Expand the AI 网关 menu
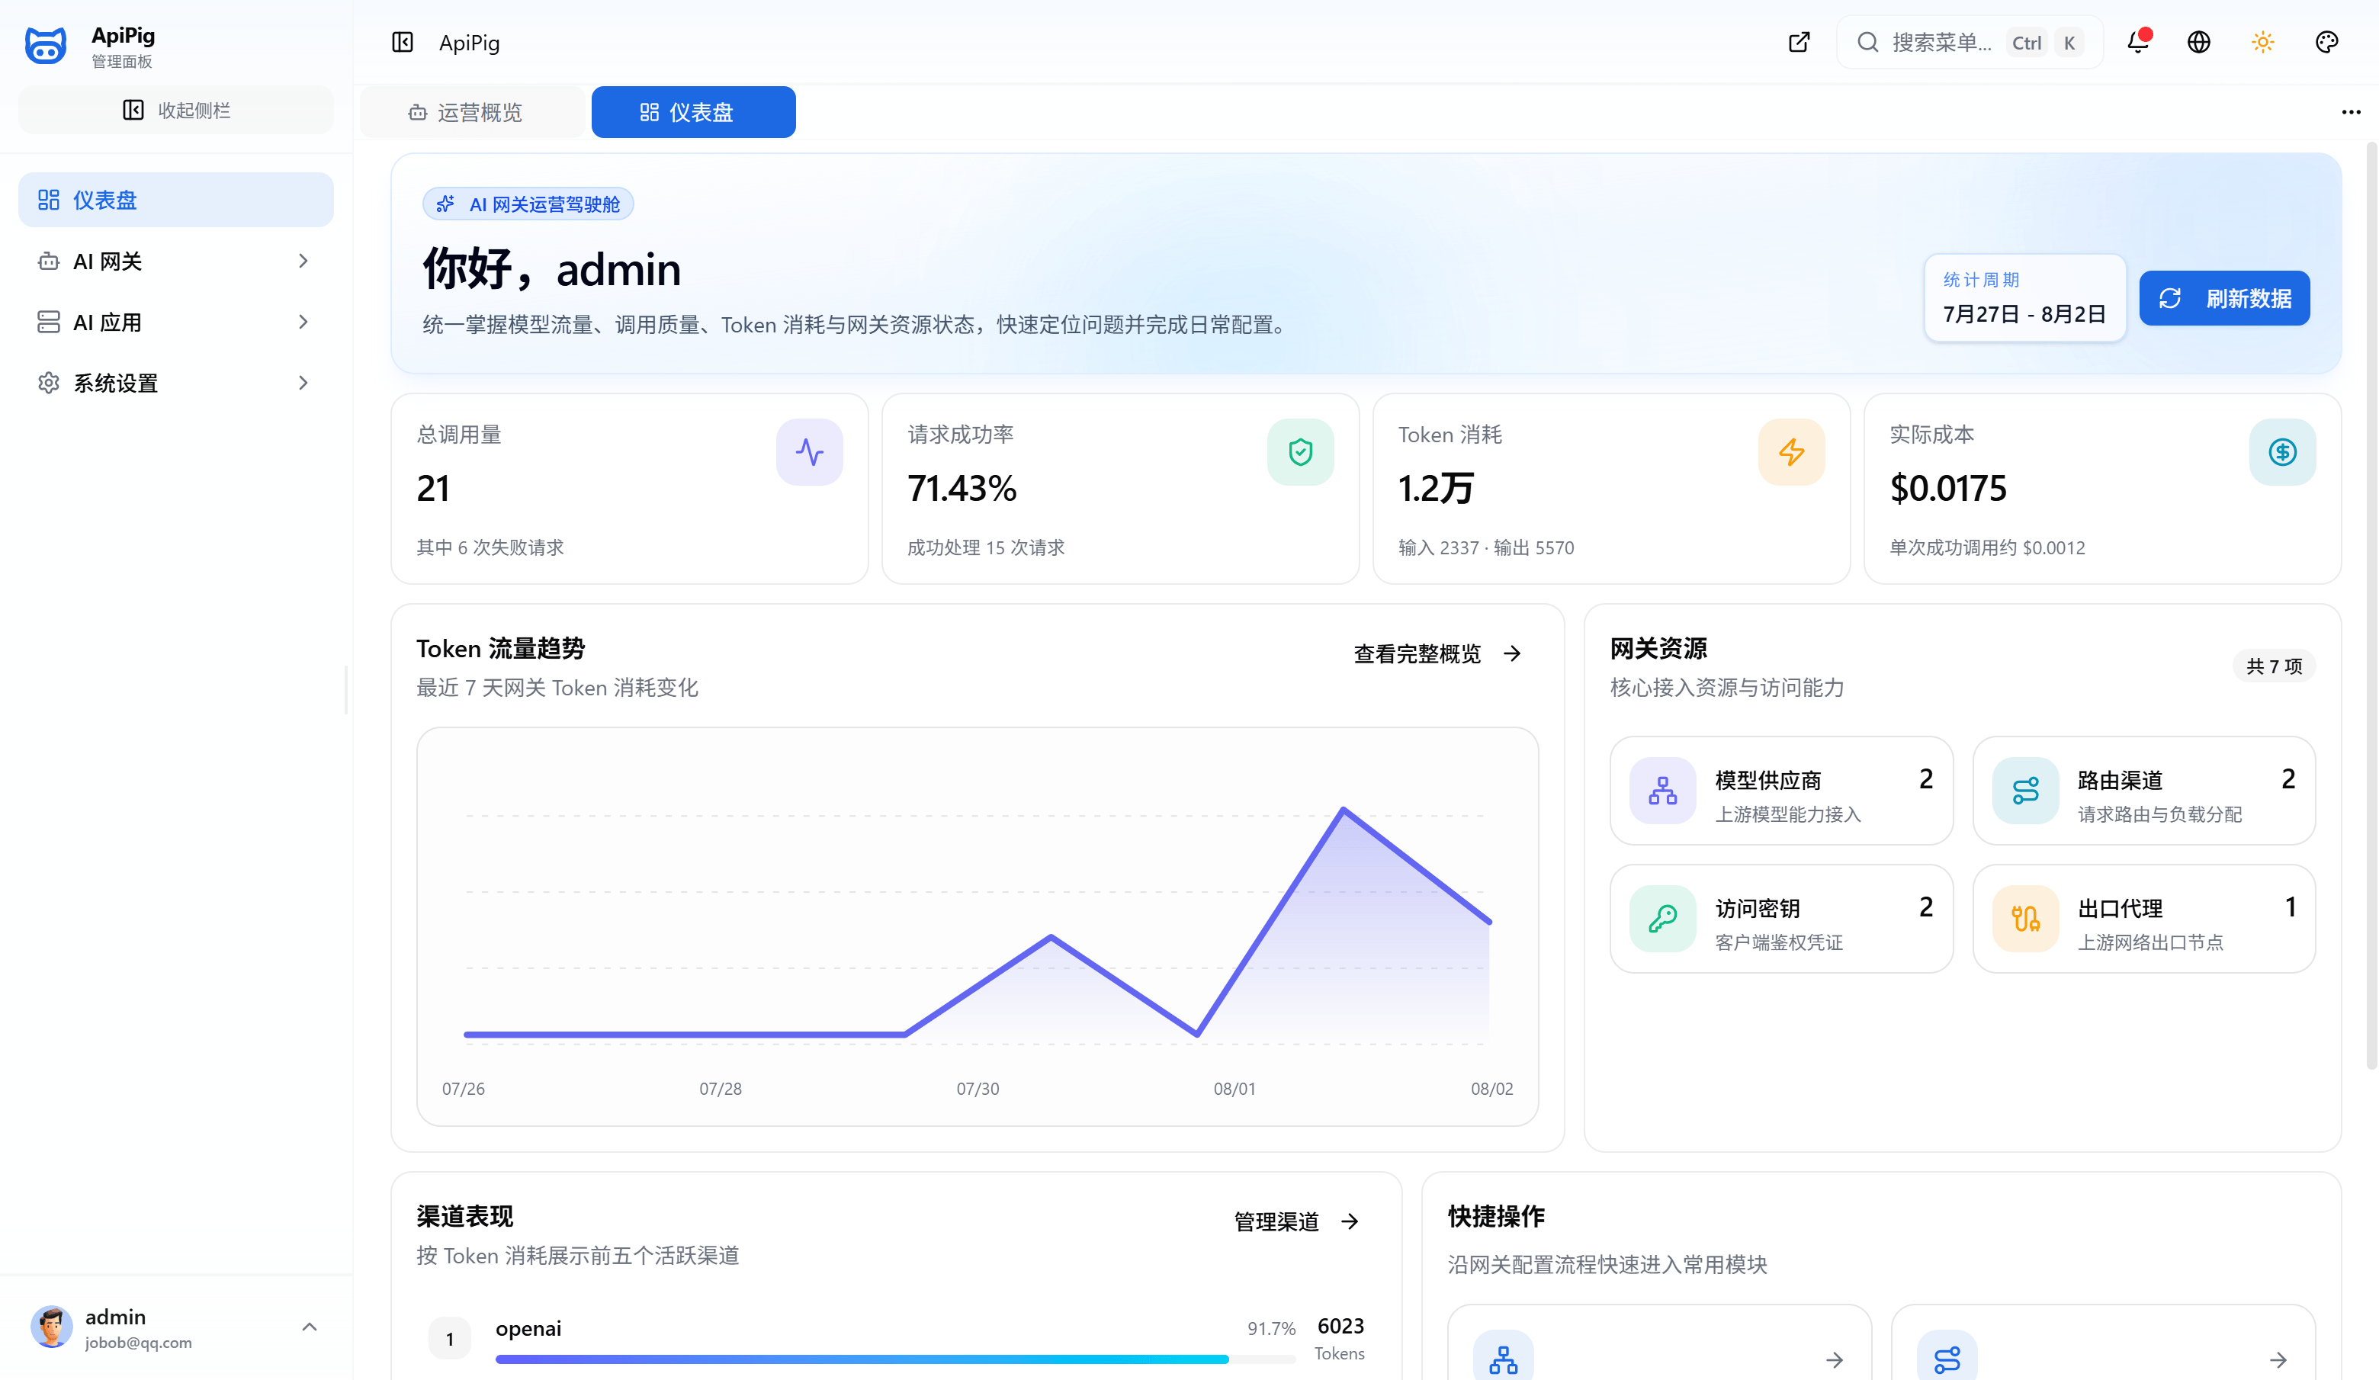 coord(177,262)
